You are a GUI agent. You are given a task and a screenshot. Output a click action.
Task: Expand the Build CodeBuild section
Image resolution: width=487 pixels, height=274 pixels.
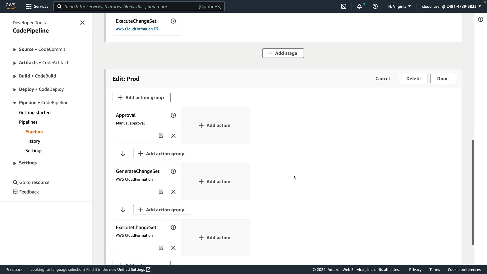(14, 76)
